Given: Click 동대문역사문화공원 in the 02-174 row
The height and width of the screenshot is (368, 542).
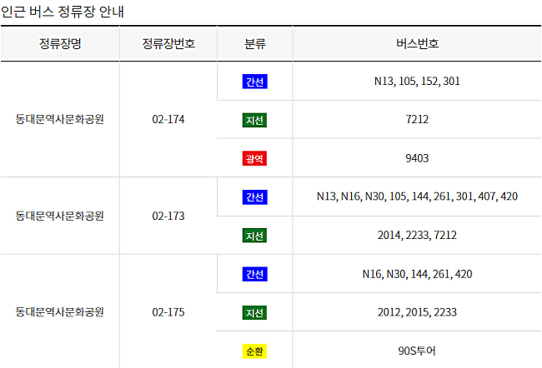Looking at the screenshot, I should pyautogui.click(x=60, y=119).
